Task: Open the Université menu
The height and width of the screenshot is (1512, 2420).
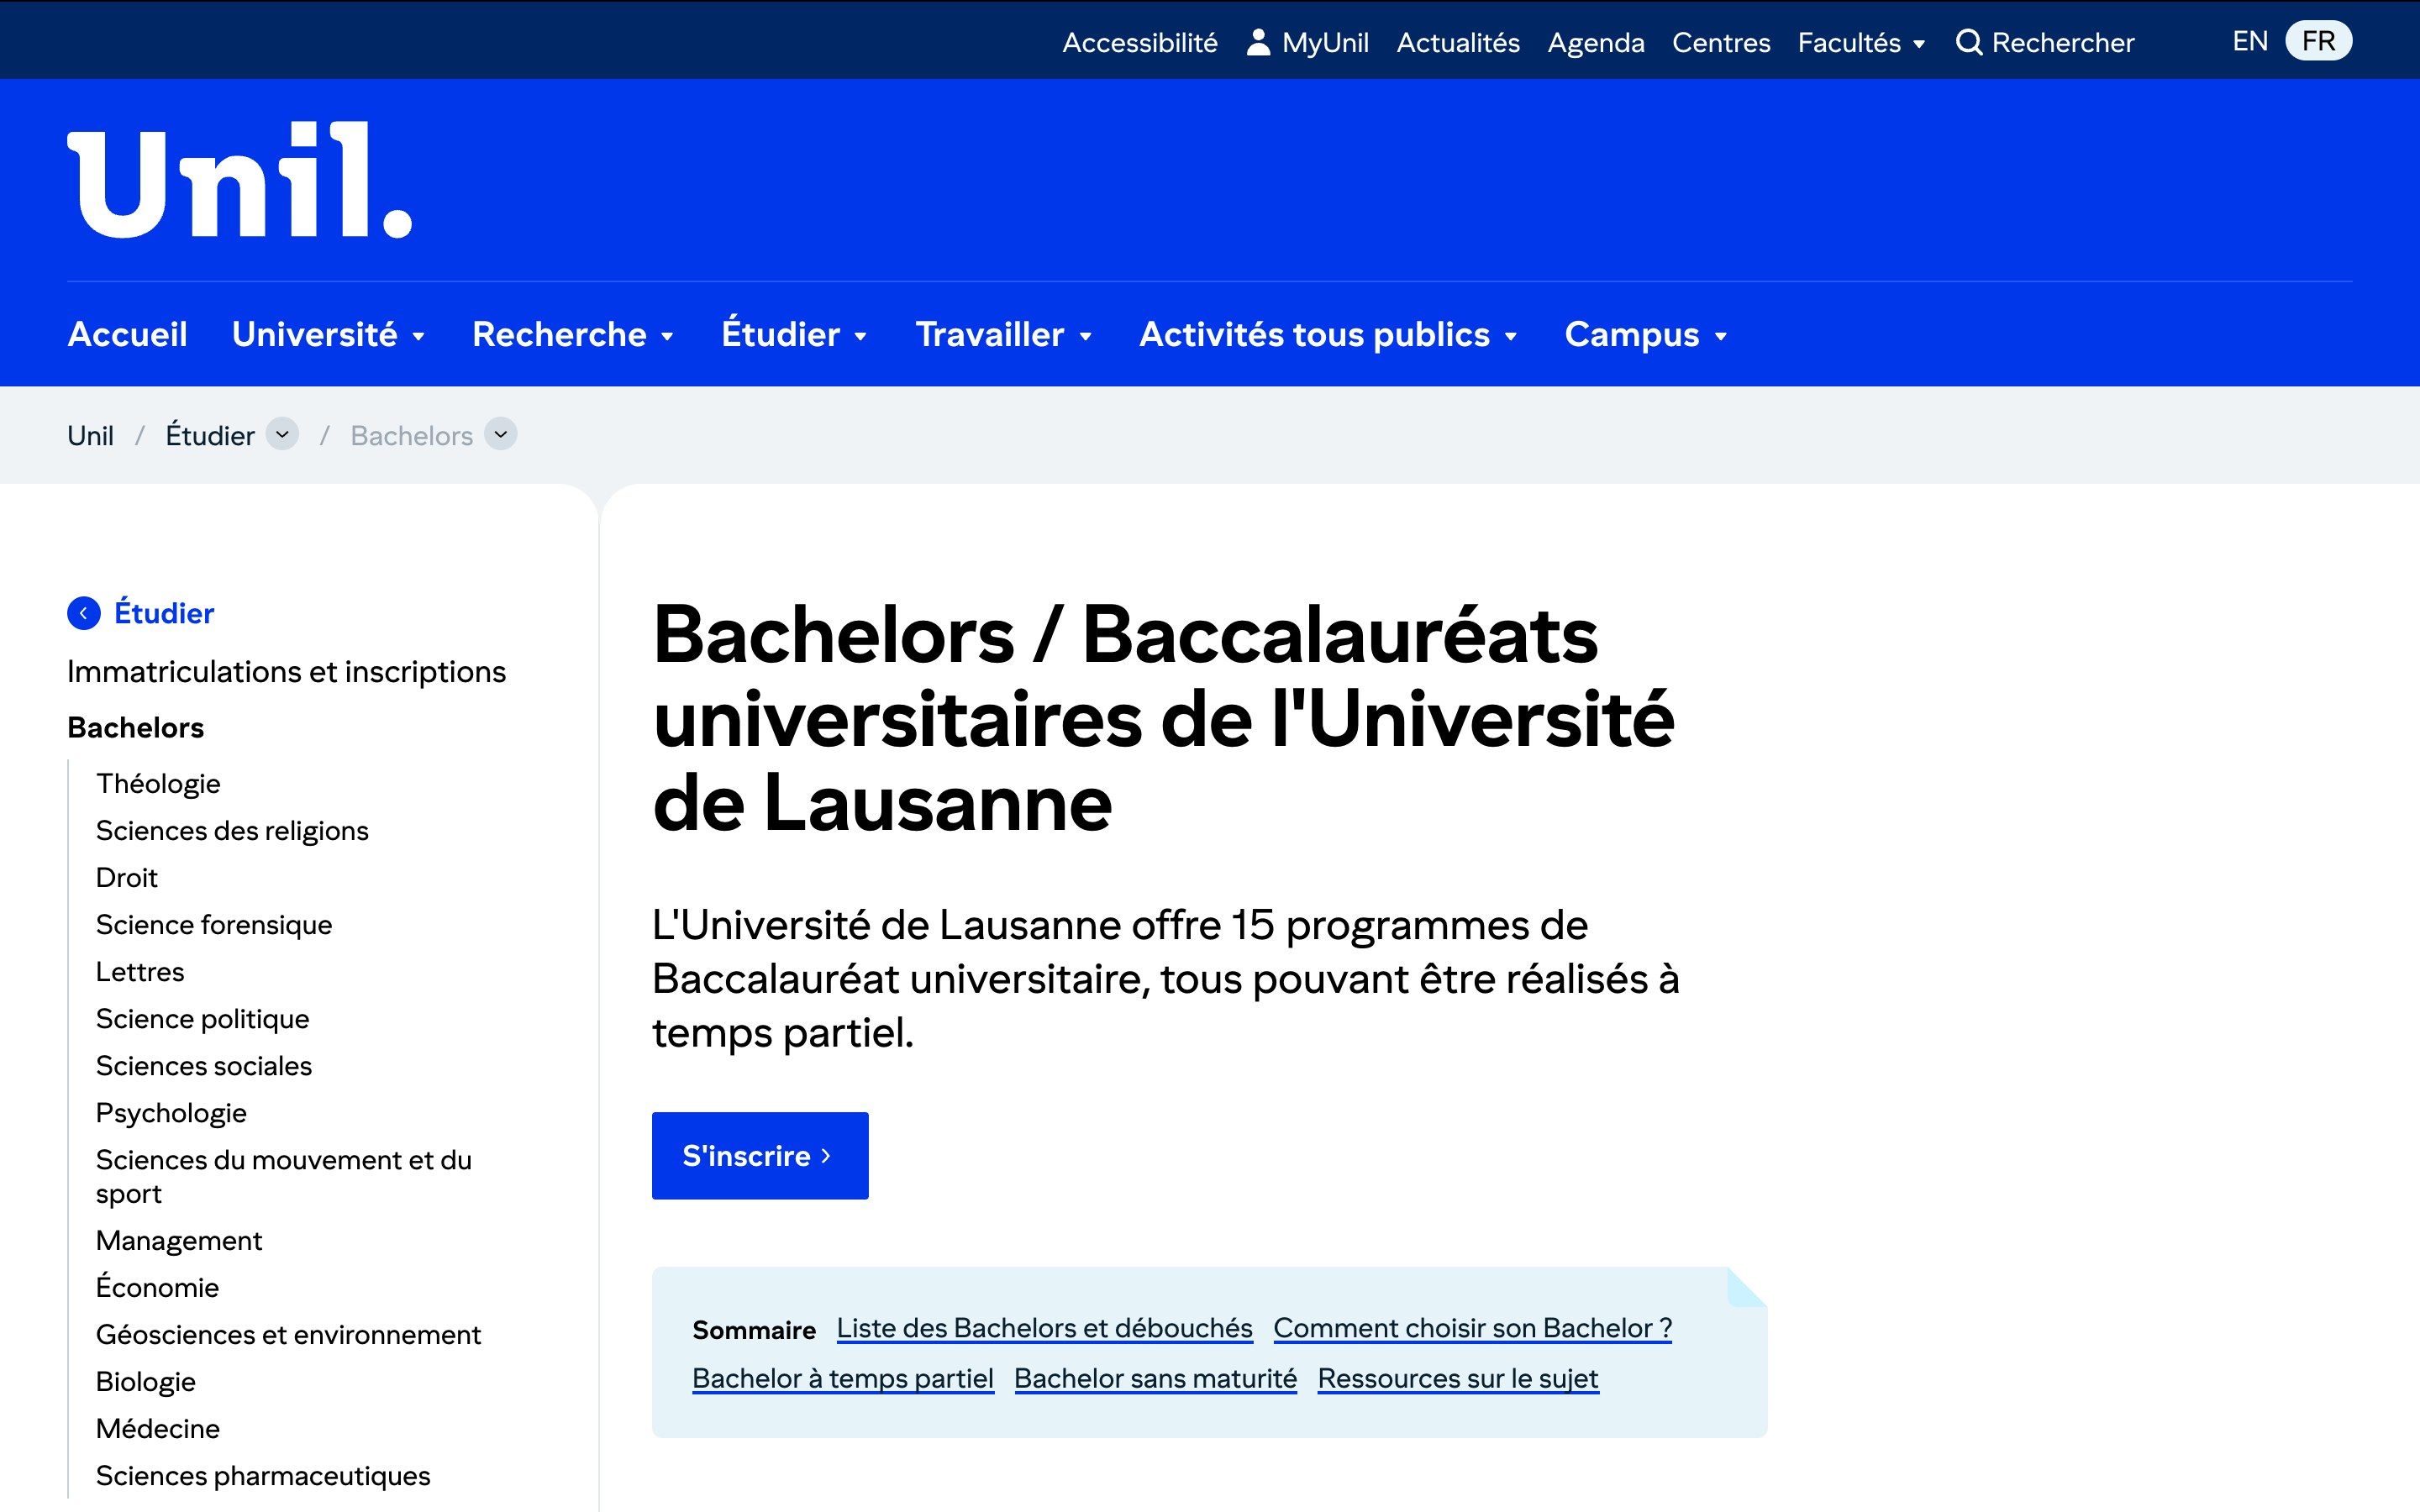Action: pos(329,334)
